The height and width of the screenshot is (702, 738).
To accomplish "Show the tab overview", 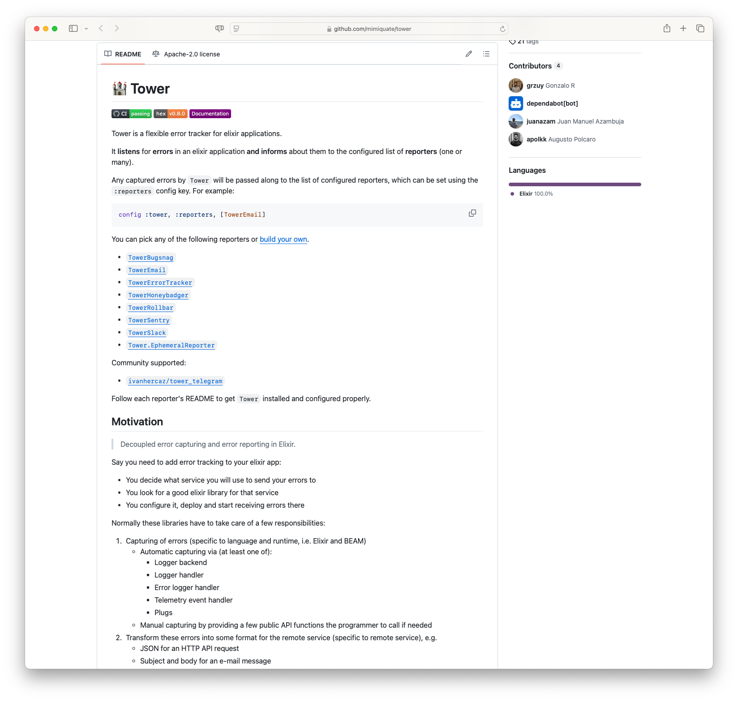I will pyautogui.click(x=699, y=28).
